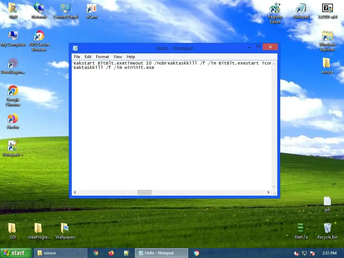Screen dimensions: 344x258
Task: Click the scroll down arrow in Notepad
Action: [x=274, y=187]
